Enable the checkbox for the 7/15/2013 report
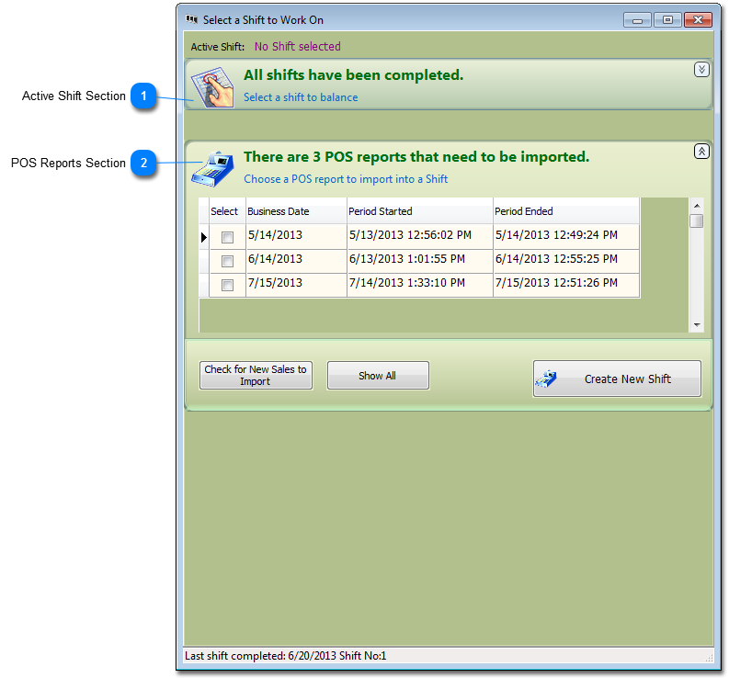 coord(228,286)
